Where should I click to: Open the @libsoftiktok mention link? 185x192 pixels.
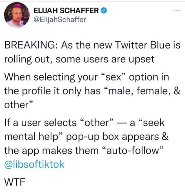[x=35, y=164]
